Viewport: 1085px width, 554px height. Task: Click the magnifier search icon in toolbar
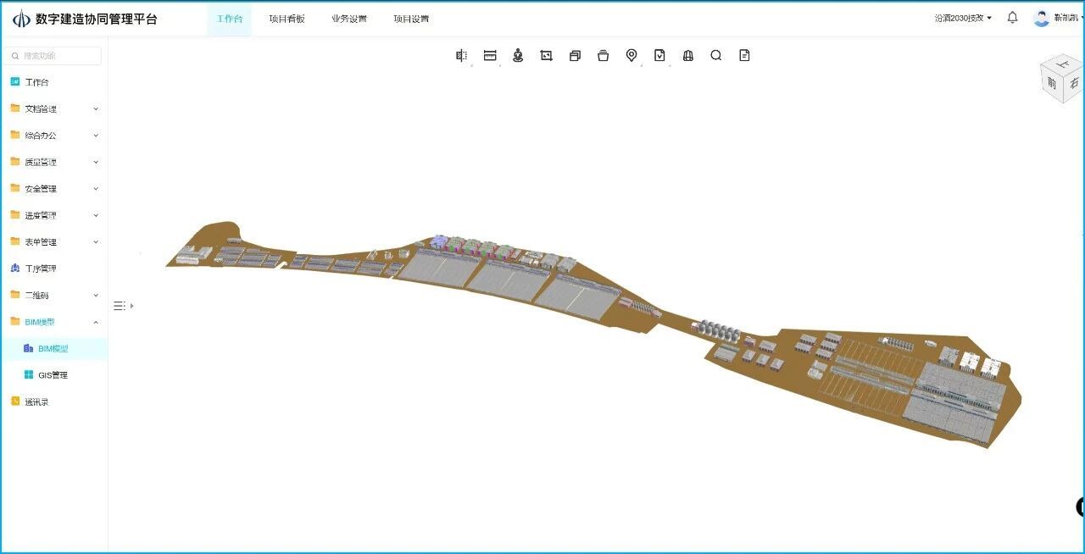(716, 55)
